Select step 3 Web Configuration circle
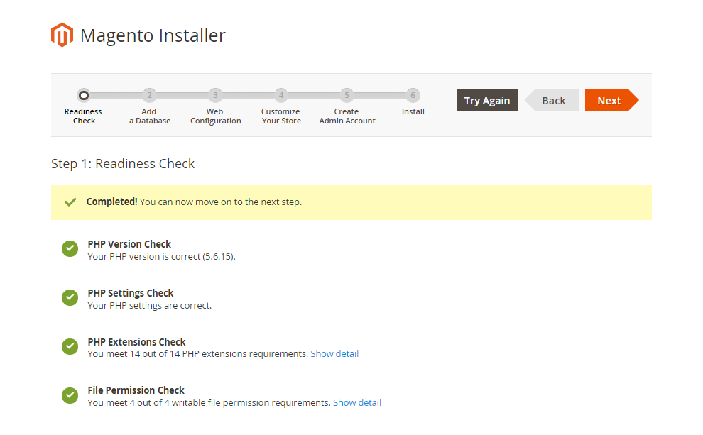This screenshot has width=703, height=435. click(x=215, y=95)
